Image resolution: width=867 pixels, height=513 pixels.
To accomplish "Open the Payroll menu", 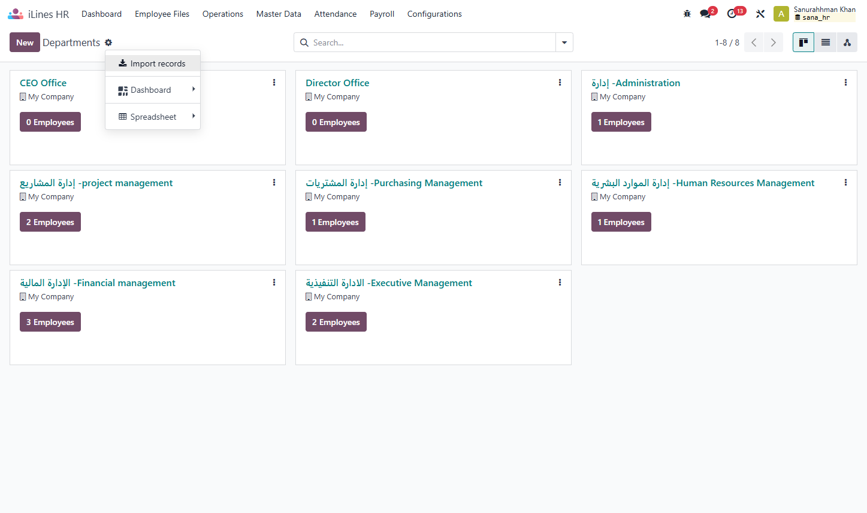I will click(x=382, y=14).
